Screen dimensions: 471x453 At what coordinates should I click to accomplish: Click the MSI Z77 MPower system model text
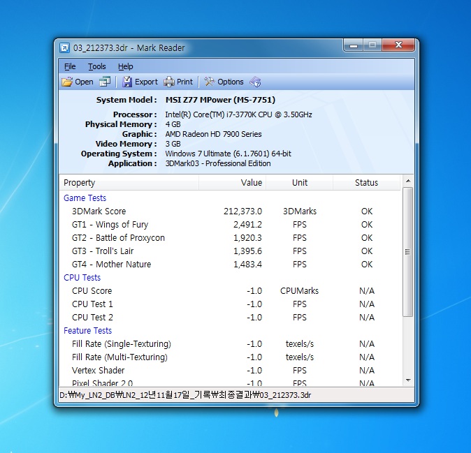[220, 100]
